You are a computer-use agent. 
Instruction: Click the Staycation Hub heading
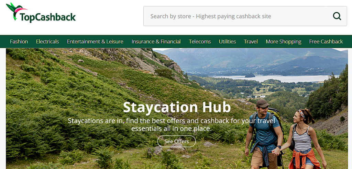(177, 107)
